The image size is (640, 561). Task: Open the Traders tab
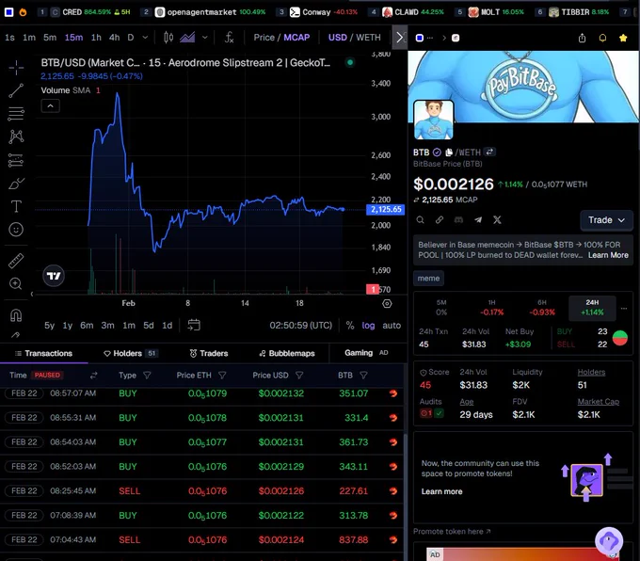[209, 354]
